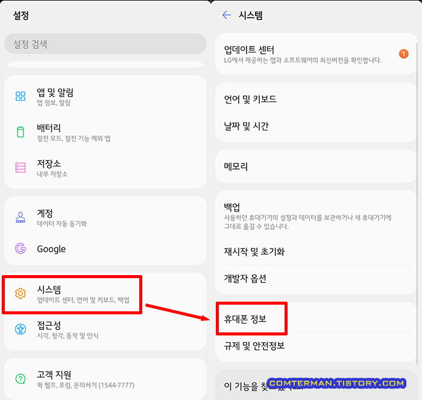
Task: Open 메모리 settings
Action: (x=316, y=166)
